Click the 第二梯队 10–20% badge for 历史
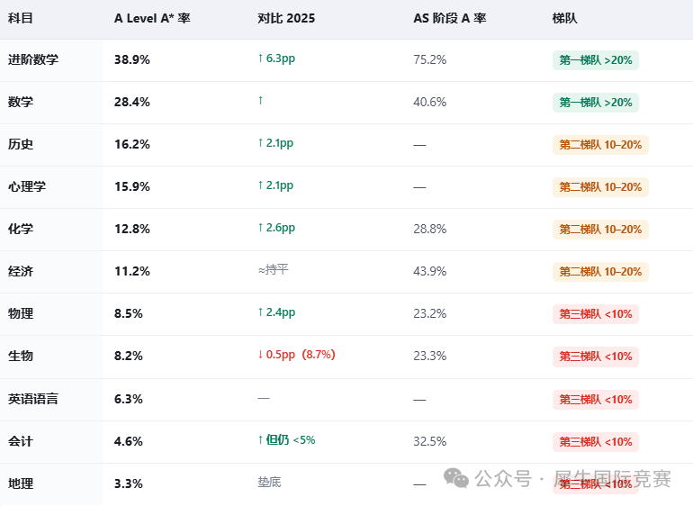This screenshot has width=693, height=506. coord(600,145)
